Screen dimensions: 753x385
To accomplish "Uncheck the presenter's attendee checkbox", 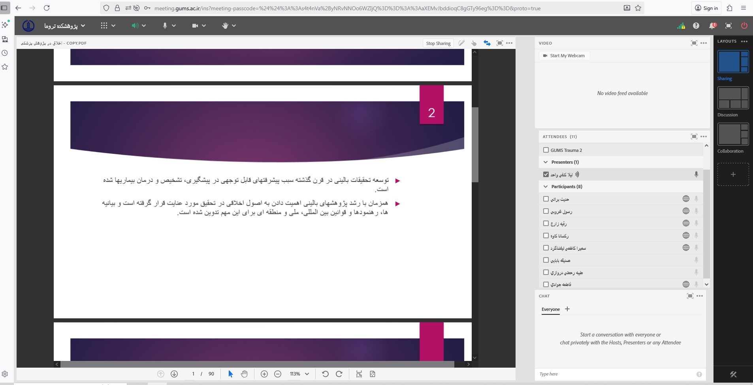I will click(x=546, y=174).
